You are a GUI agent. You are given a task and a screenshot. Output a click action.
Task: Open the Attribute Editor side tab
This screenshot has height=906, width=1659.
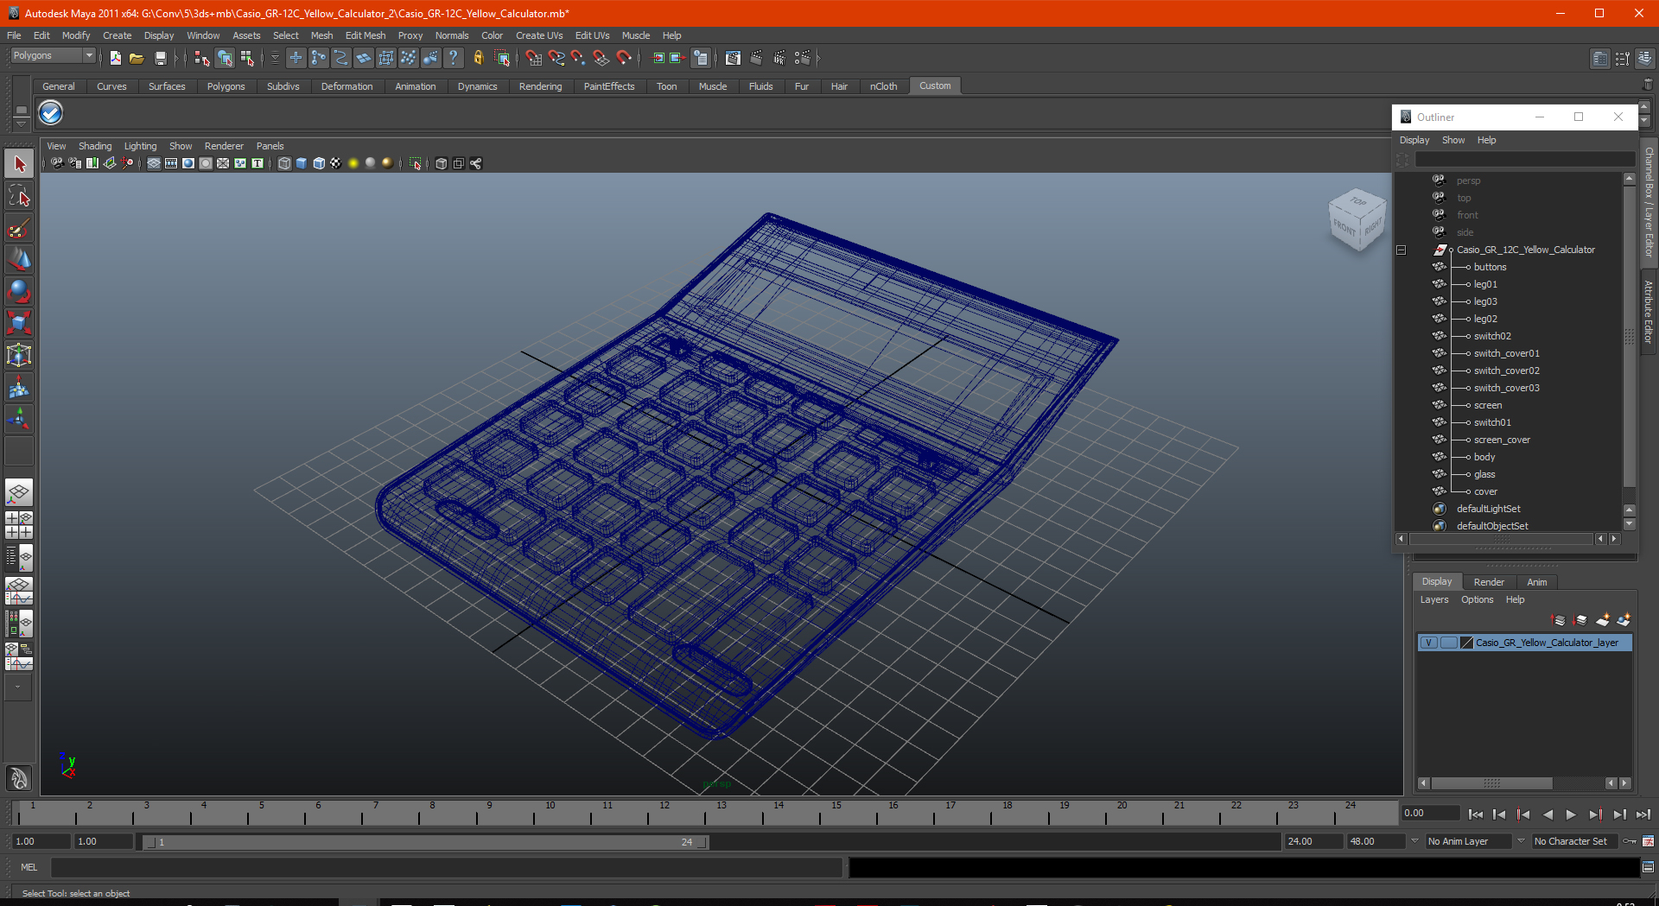click(x=1649, y=312)
